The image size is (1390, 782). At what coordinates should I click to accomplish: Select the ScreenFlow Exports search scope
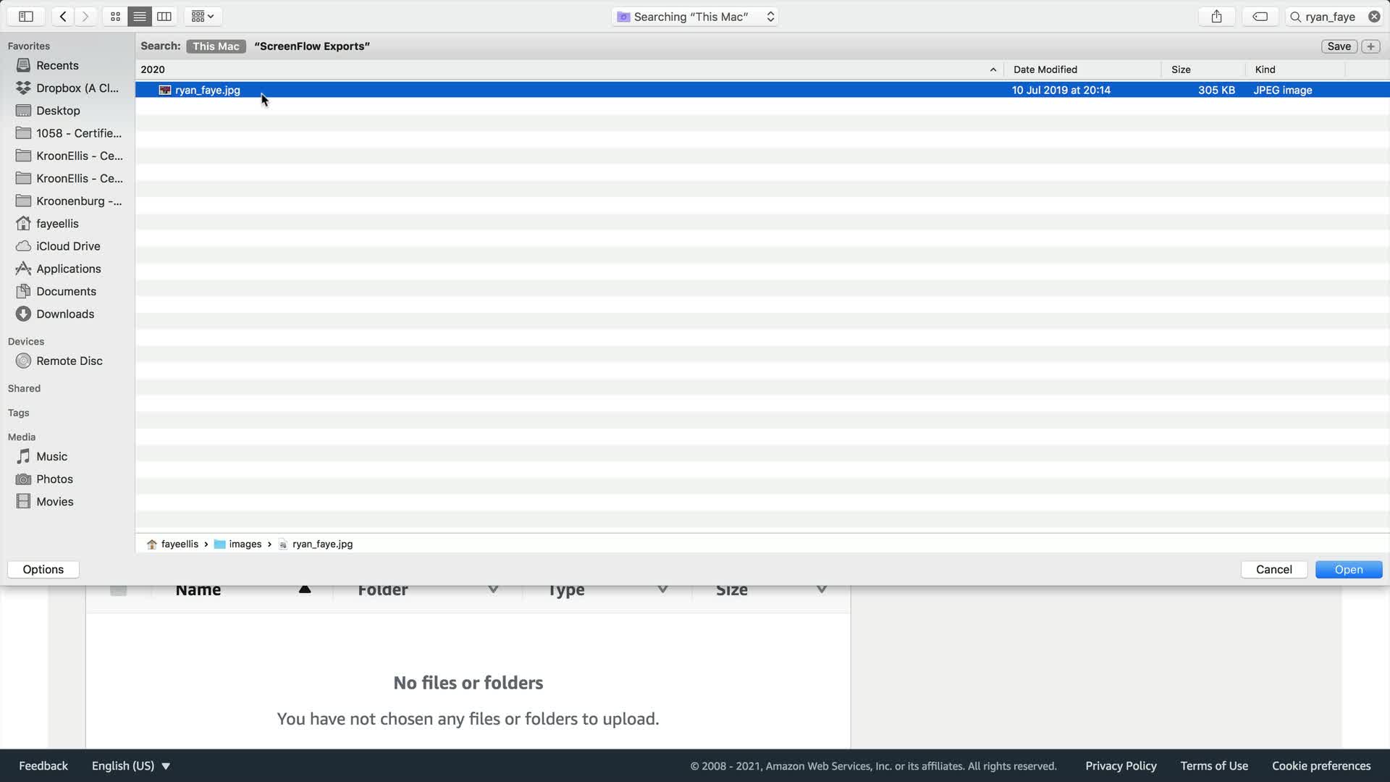tap(312, 46)
